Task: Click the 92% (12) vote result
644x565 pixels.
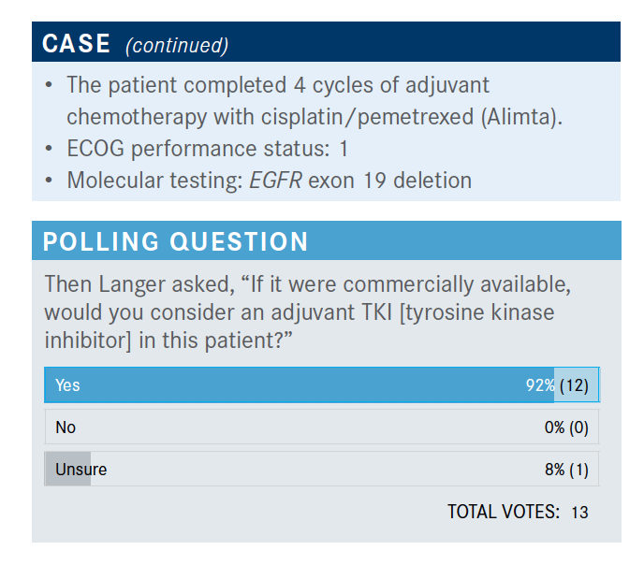Action: (557, 385)
